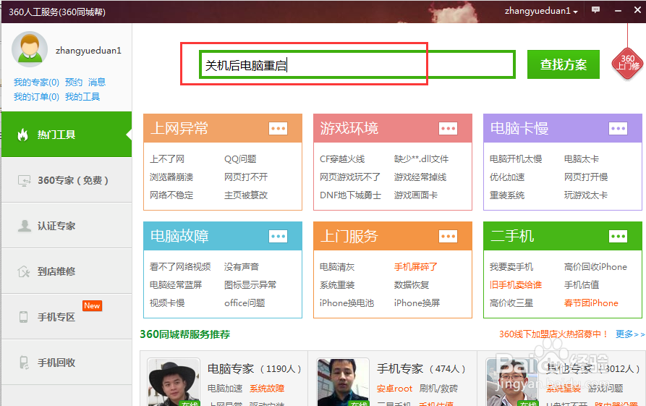This screenshot has width=646, height=406.
Task: Open the 我的工具 link
Action: coord(82,97)
